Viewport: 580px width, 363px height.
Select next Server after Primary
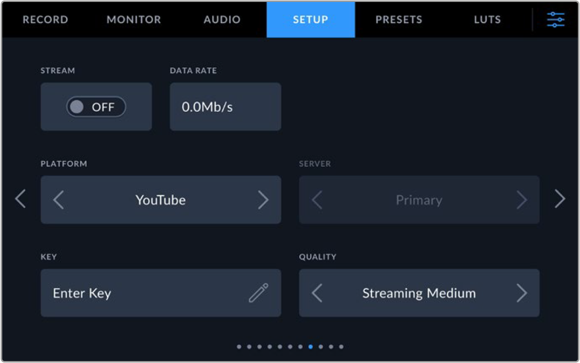coord(521,200)
